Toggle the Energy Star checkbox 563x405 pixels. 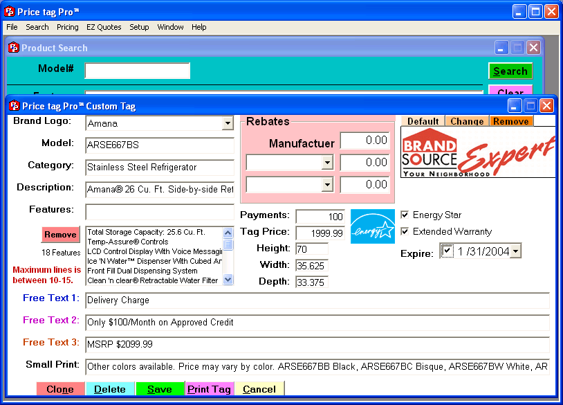405,215
